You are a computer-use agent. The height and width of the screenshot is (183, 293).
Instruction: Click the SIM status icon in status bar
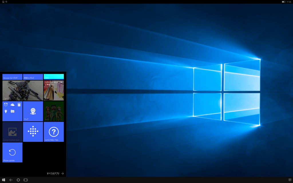tap(3, 2)
